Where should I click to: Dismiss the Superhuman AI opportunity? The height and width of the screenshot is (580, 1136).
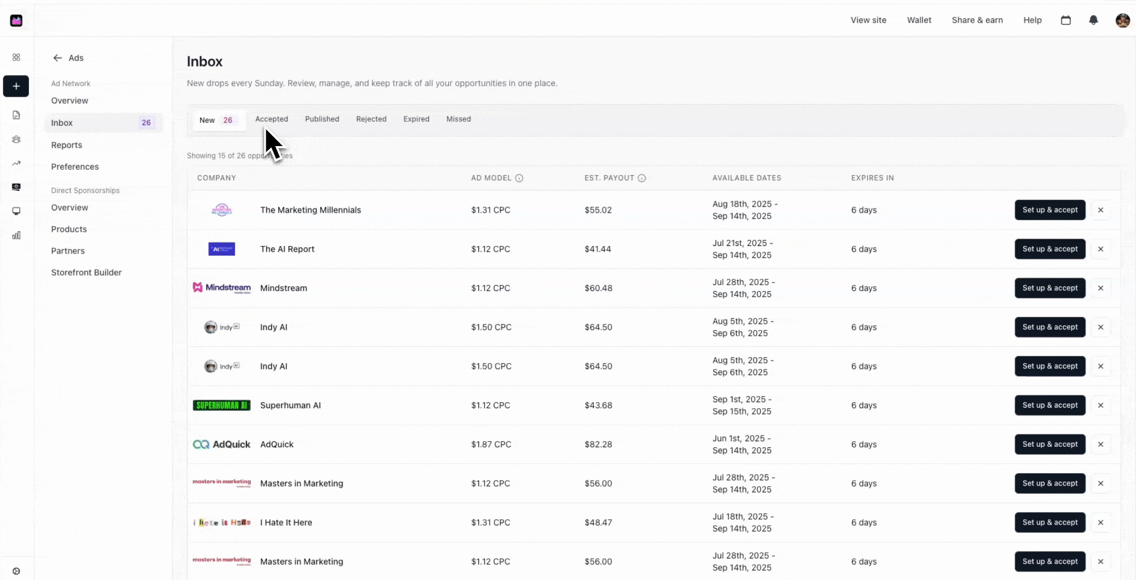click(x=1101, y=405)
